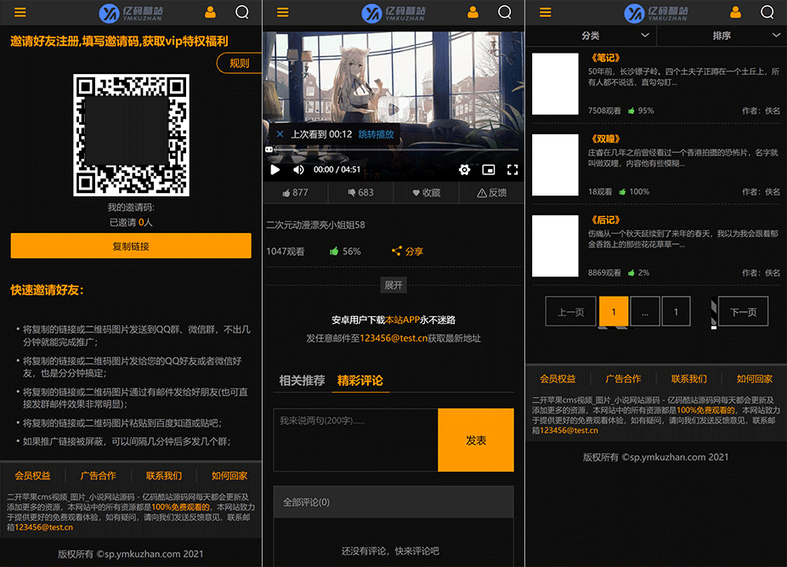Go to next page 下一页
787x567 pixels.
744,312
